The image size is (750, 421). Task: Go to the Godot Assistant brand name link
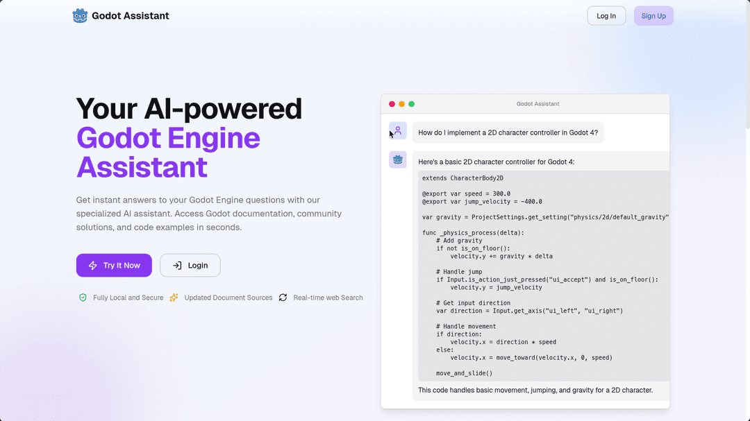pos(131,16)
